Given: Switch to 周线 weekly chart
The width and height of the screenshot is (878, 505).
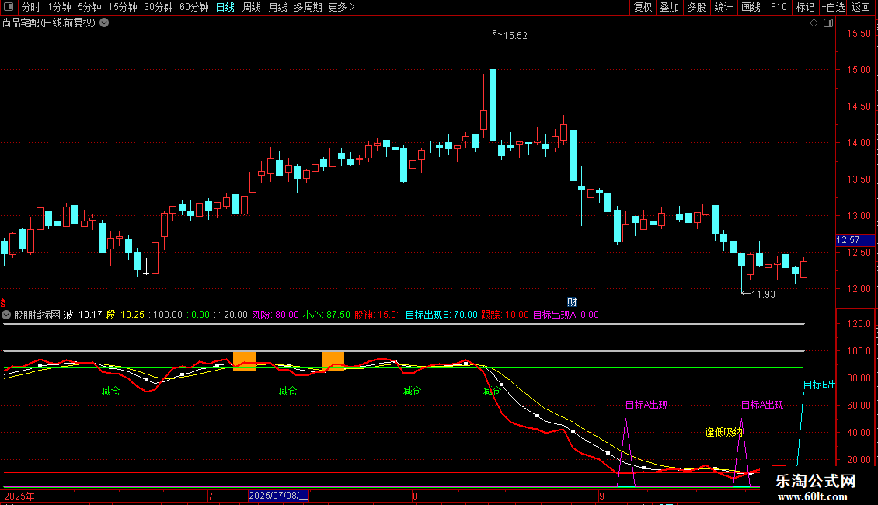Looking at the screenshot, I should [x=252, y=7].
